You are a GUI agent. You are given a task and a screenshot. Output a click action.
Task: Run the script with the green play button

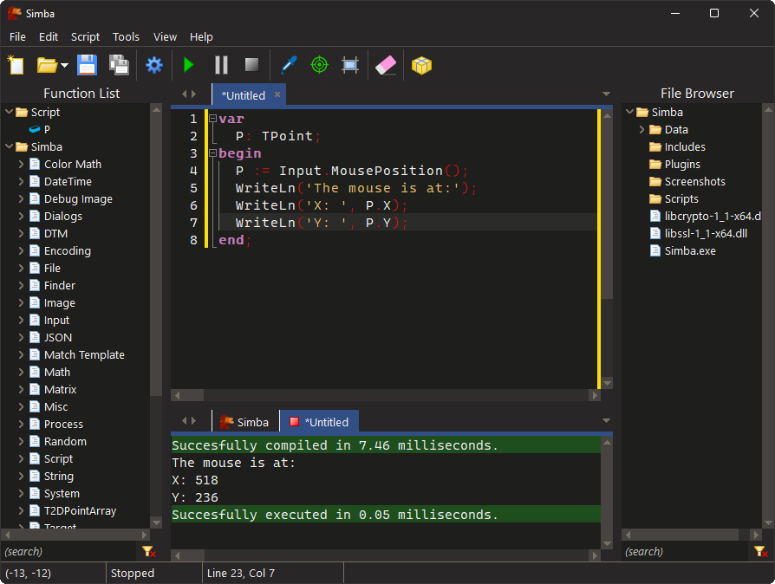pyautogui.click(x=188, y=65)
